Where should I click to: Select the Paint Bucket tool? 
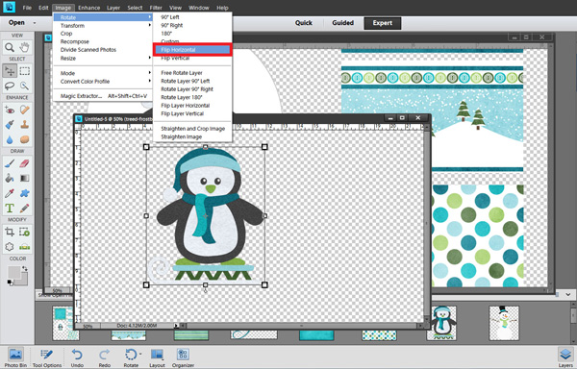click(x=10, y=178)
